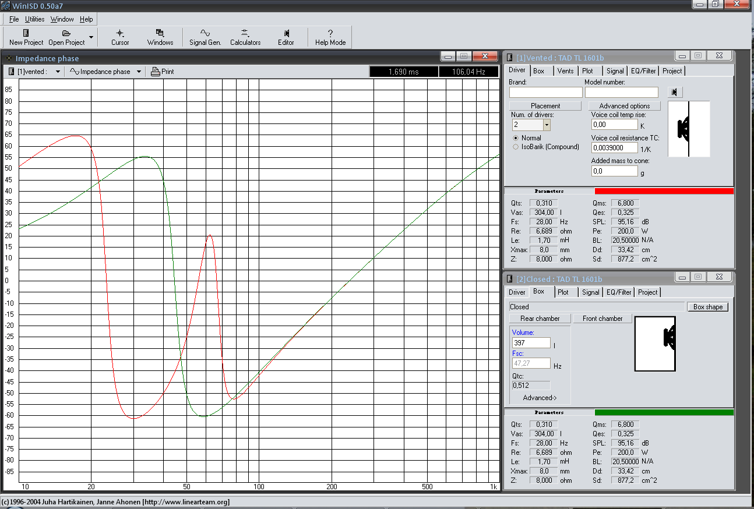This screenshot has height=509, width=754.
Task: Click the New Project toolbar icon
Action: click(26, 34)
